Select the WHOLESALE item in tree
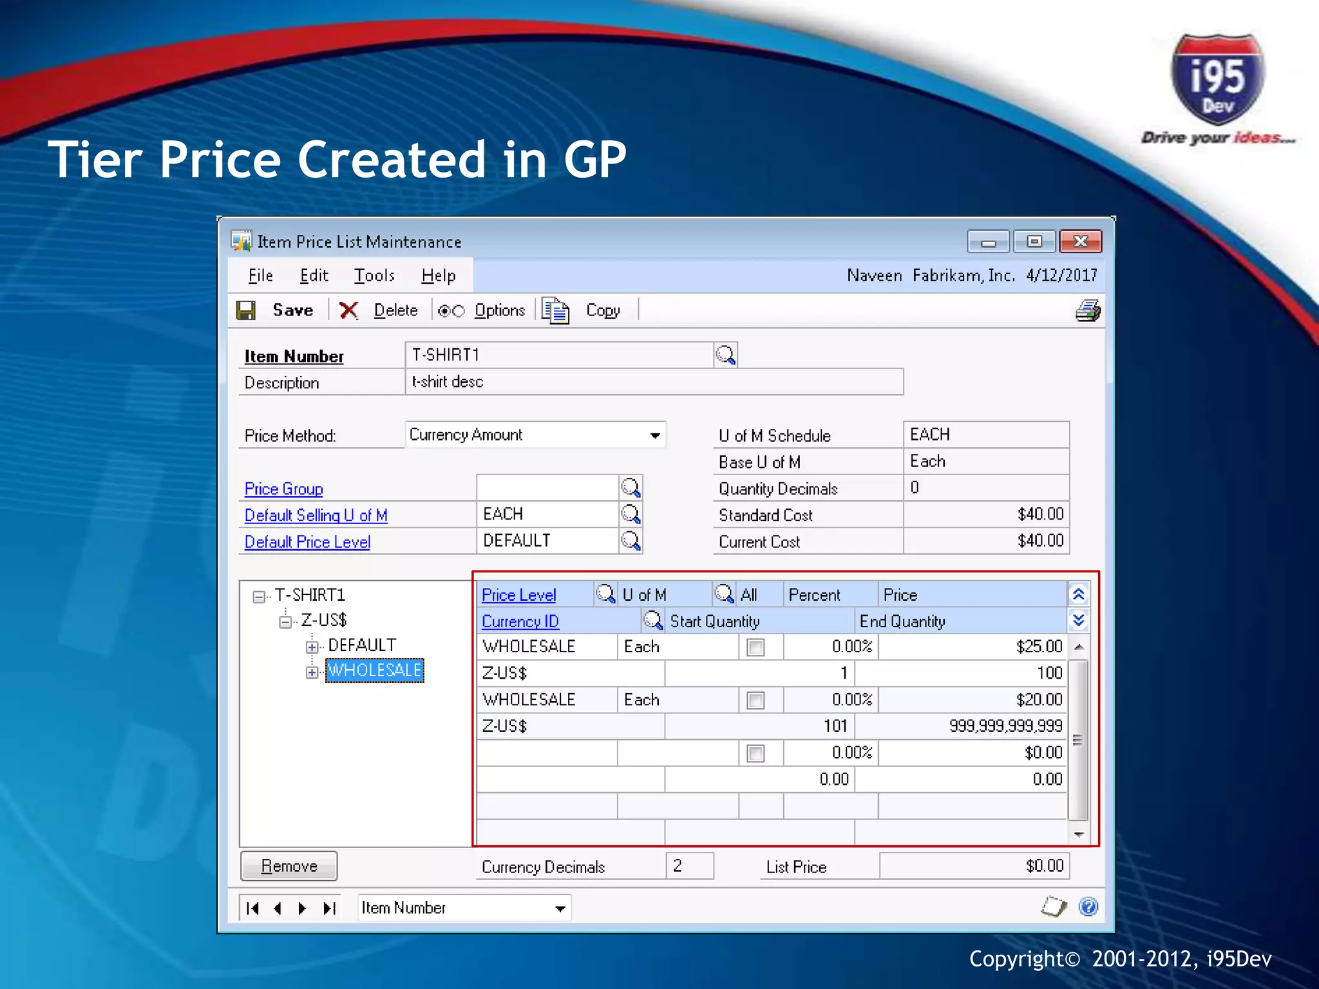1319x989 pixels. [375, 670]
